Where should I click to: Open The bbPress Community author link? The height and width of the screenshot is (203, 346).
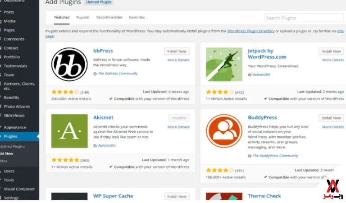tap(118, 74)
